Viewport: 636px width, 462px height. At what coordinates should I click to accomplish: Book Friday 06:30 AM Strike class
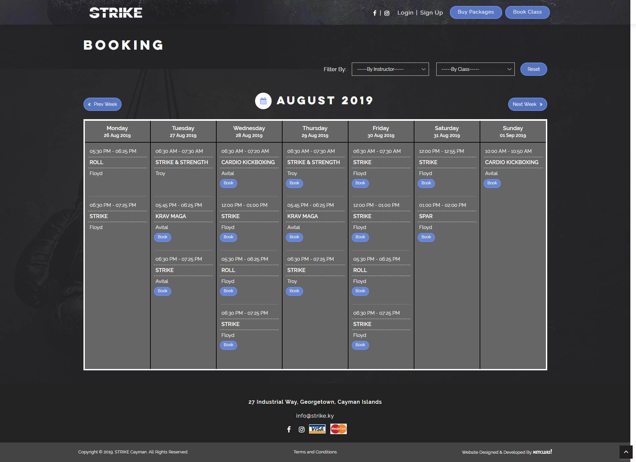[360, 183]
